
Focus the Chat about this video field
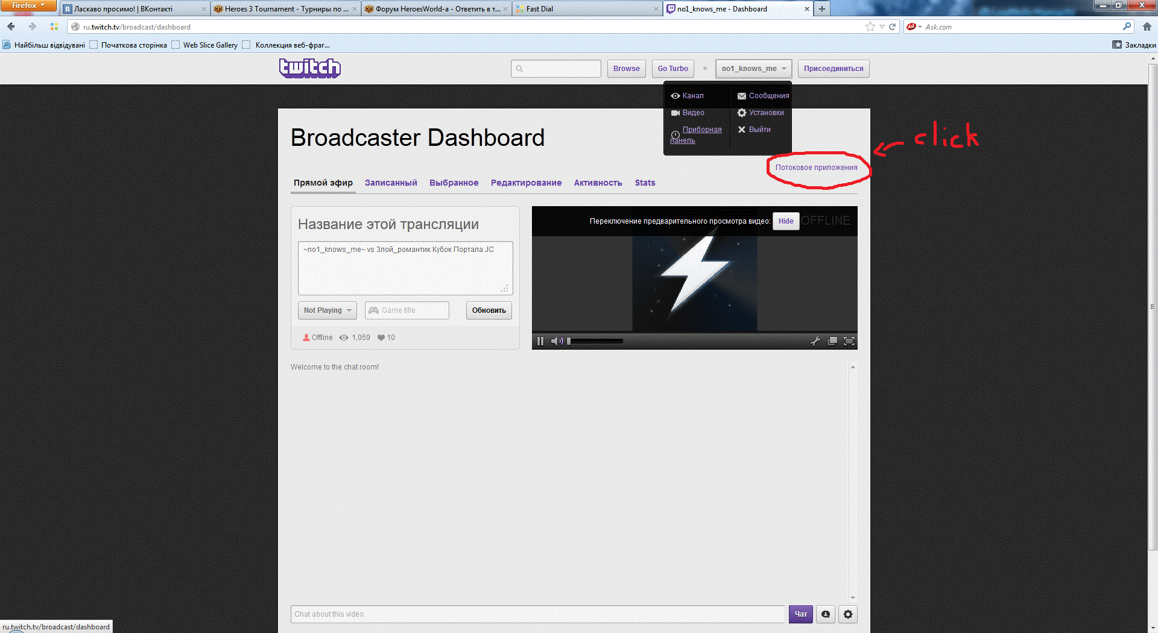click(538, 614)
